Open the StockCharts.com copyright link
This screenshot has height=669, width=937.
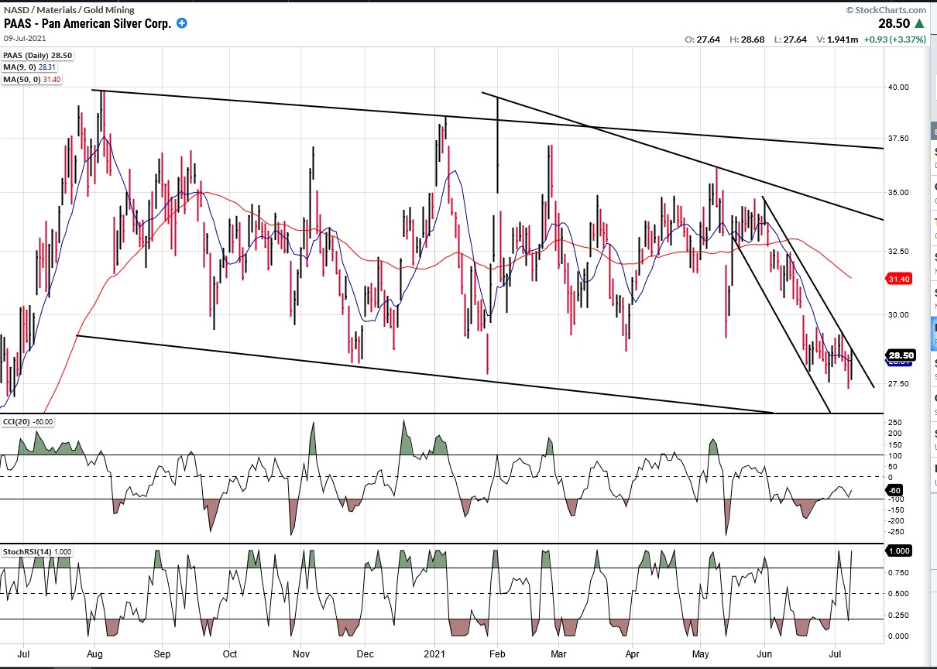(886, 10)
